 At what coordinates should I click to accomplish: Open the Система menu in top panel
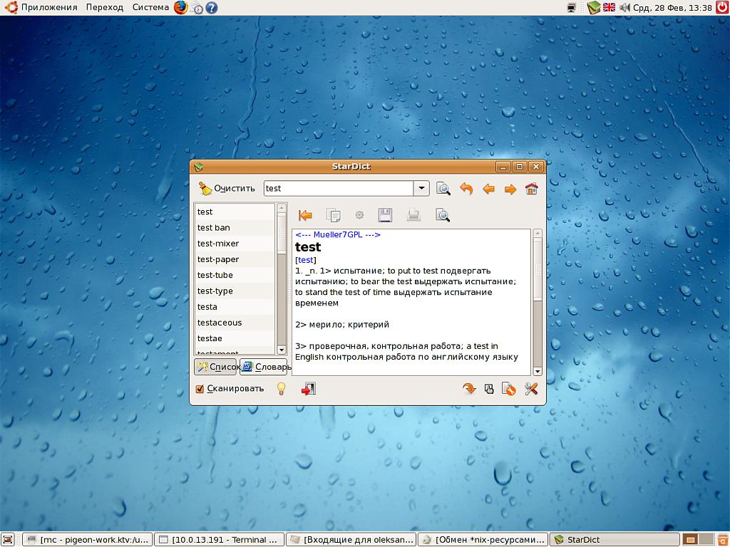click(x=150, y=7)
